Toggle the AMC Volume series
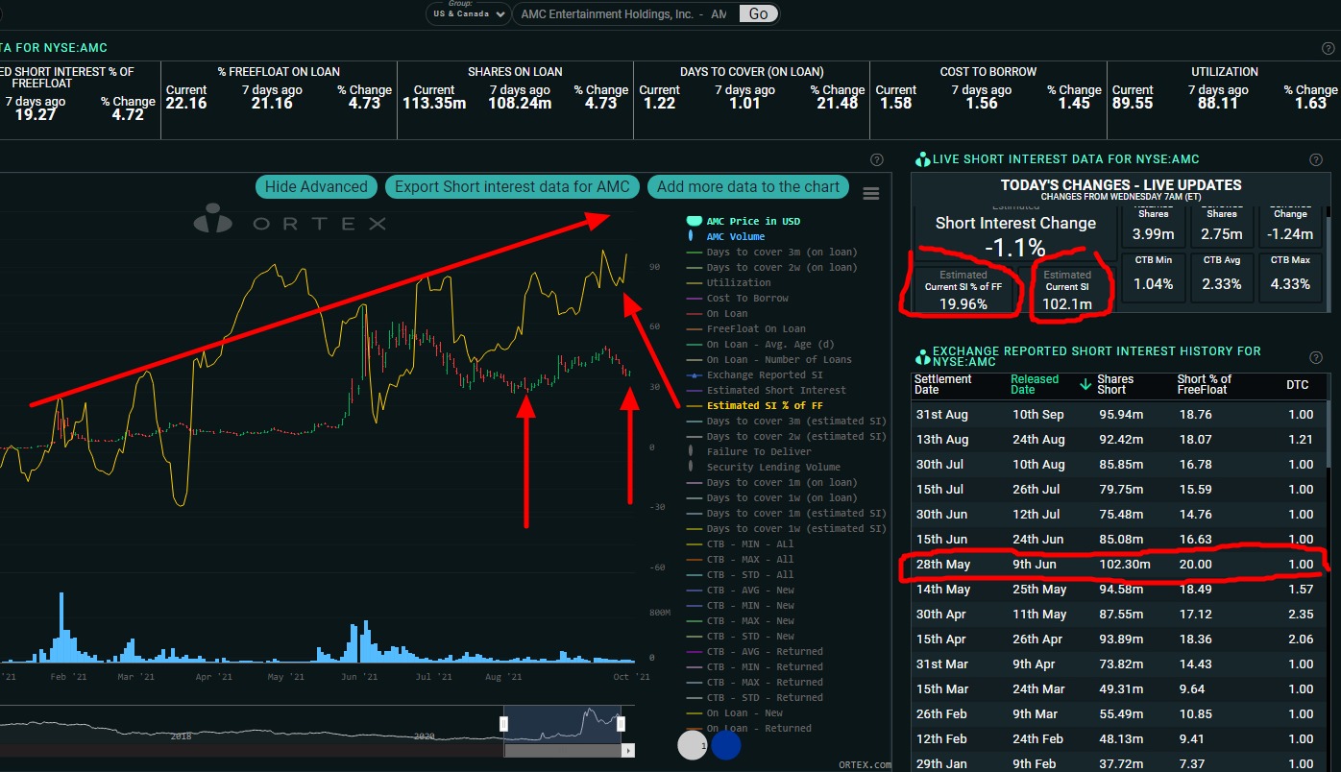This screenshot has height=772, width=1341. [x=727, y=236]
